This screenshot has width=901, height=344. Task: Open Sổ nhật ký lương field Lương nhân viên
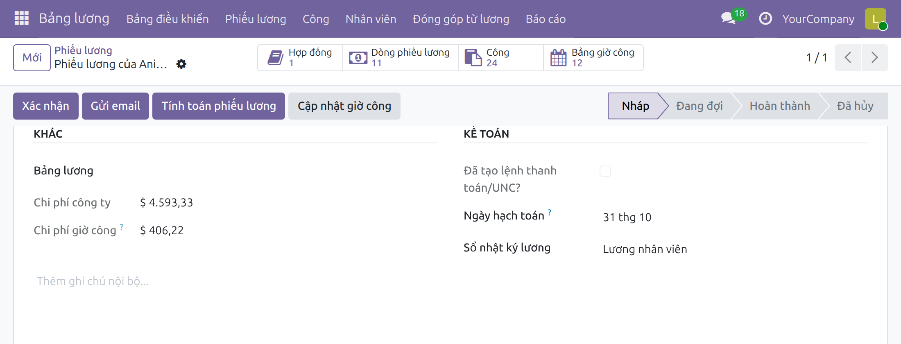[x=645, y=249]
